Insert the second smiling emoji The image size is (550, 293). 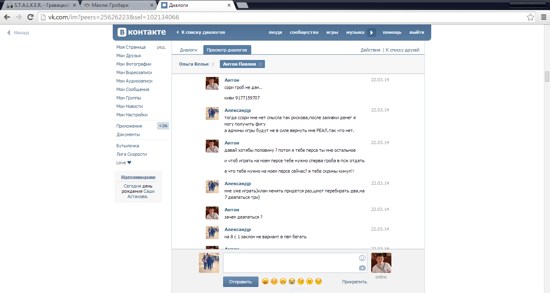tap(274, 281)
